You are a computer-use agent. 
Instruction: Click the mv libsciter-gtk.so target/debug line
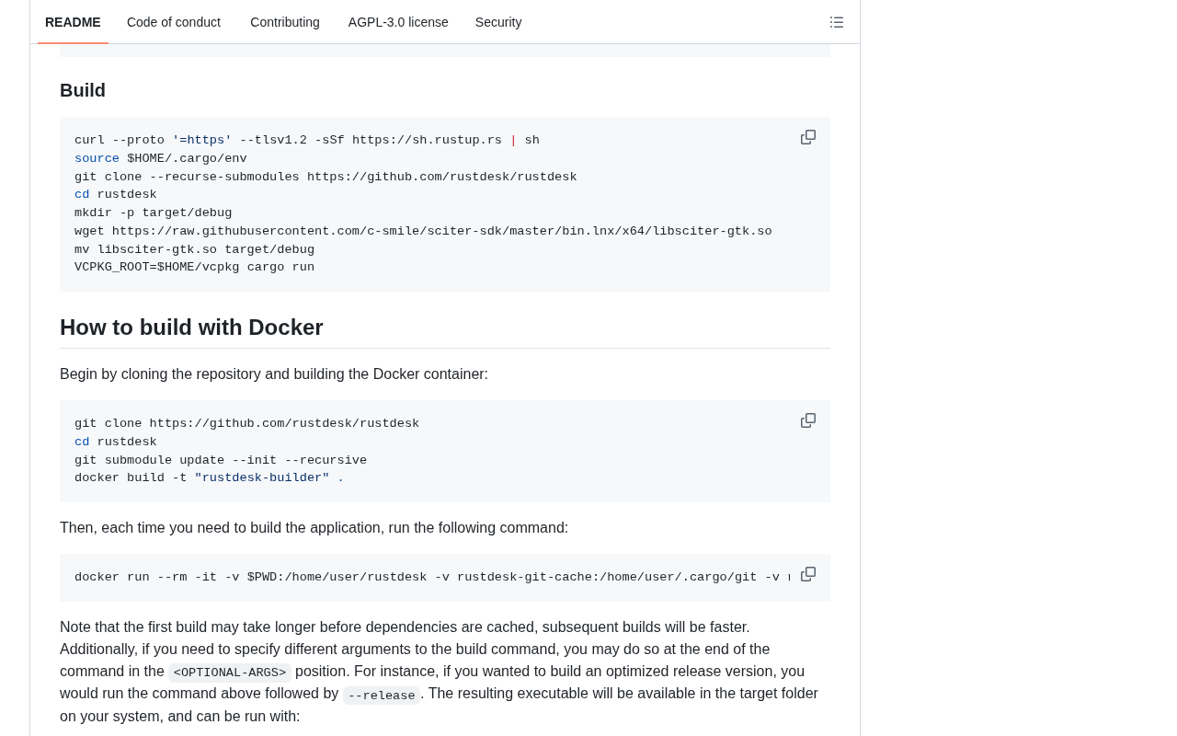tap(194, 249)
